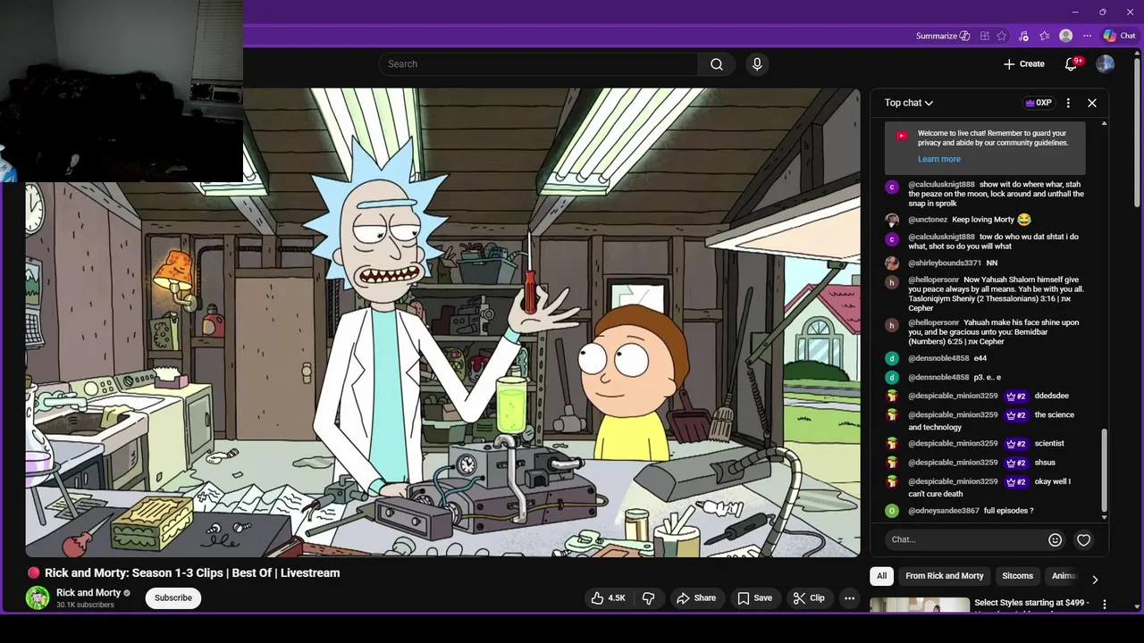Open more actions menu beside Clip
Image resolution: width=1144 pixels, height=643 pixels.
point(850,598)
